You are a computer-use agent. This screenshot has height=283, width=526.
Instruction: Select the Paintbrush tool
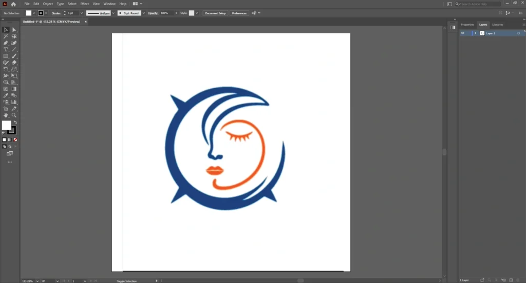coord(14,56)
